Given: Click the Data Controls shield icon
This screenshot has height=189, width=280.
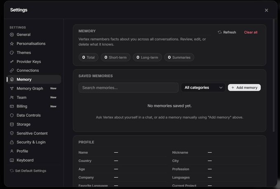Looking at the screenshot, I should point(12,115).
